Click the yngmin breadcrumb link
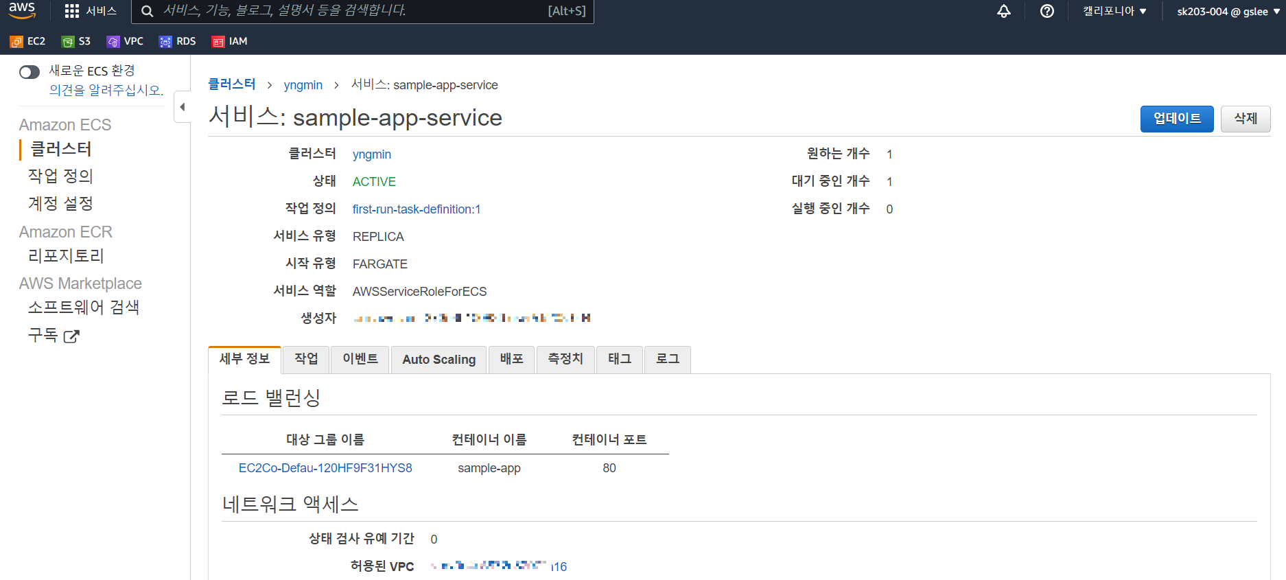 coord(303,85)
